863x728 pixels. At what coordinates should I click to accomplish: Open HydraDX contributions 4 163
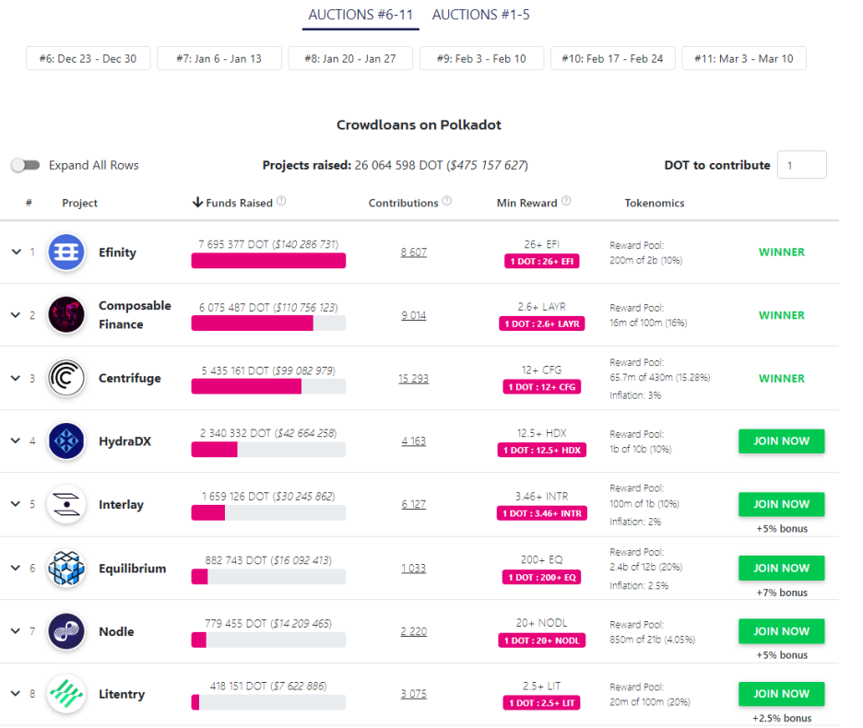point(413,440)
